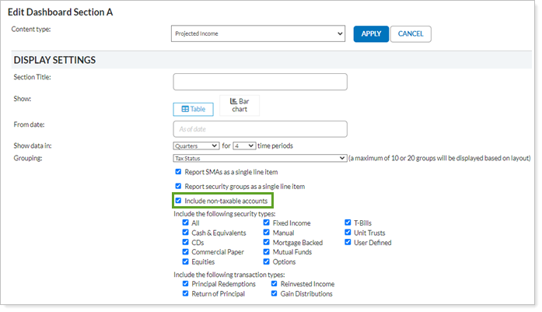Open the Content type dropdown
The height and width of the screenshot is (312, 542).
coord(258,34)
